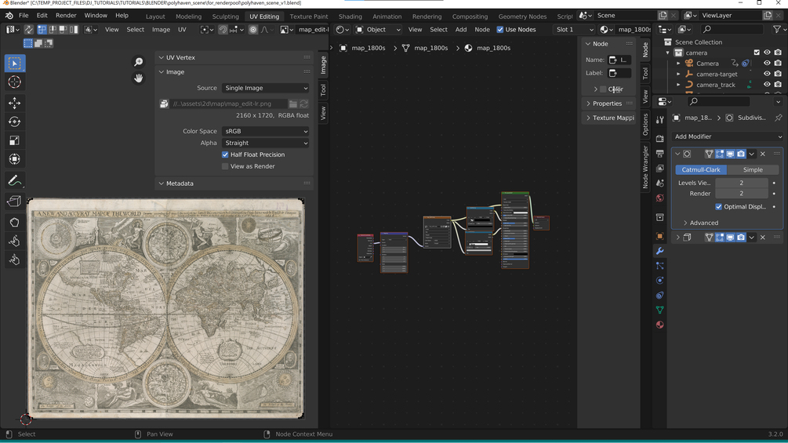Click the pan hand icon in UV editor
The height and width of the screenshot is (443, 788).
click(139, 78)
